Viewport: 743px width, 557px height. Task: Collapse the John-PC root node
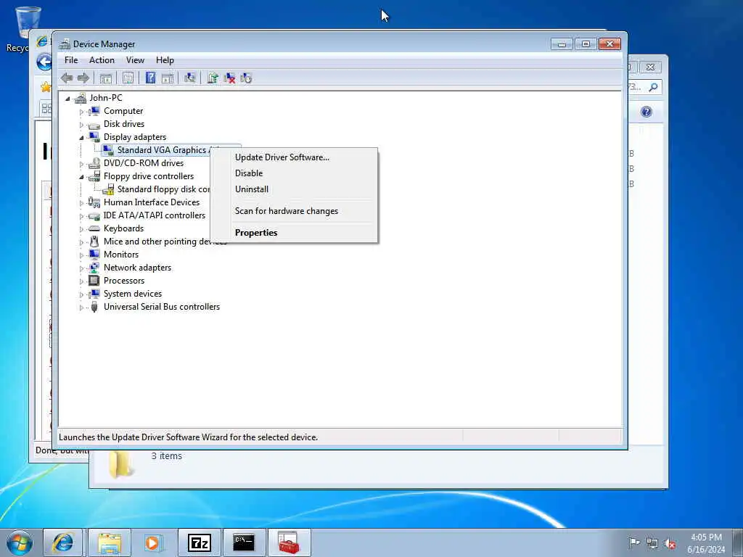tap(67, 99)
